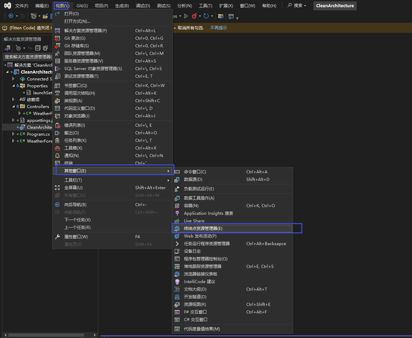The height and width of the screenshot is (338, 412).
Task: Open the Debug (调试) menu
Action: coord(143,6)
